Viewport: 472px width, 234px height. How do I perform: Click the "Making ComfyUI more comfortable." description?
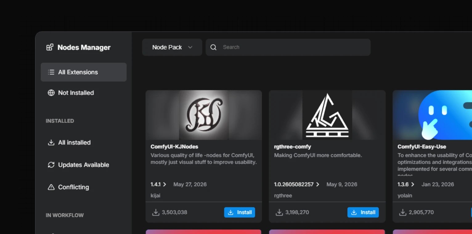point(318,155)
